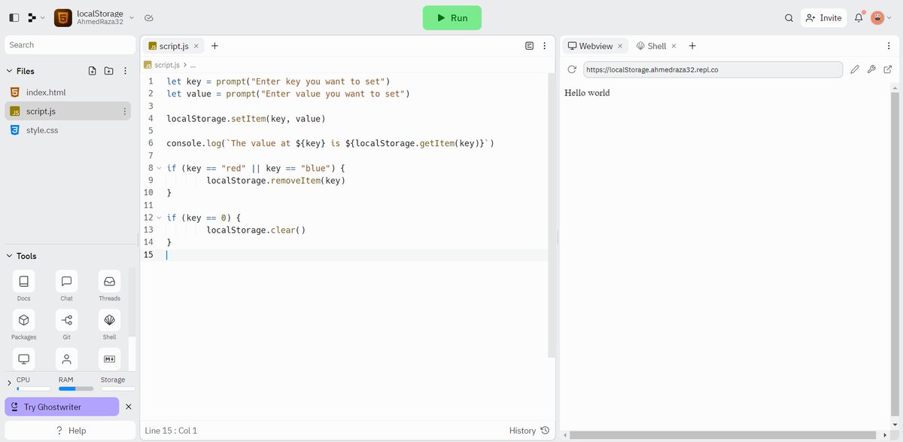903x442 pixels.
Task: Switch to the Shell tab
Action: (x=653, y=45)
